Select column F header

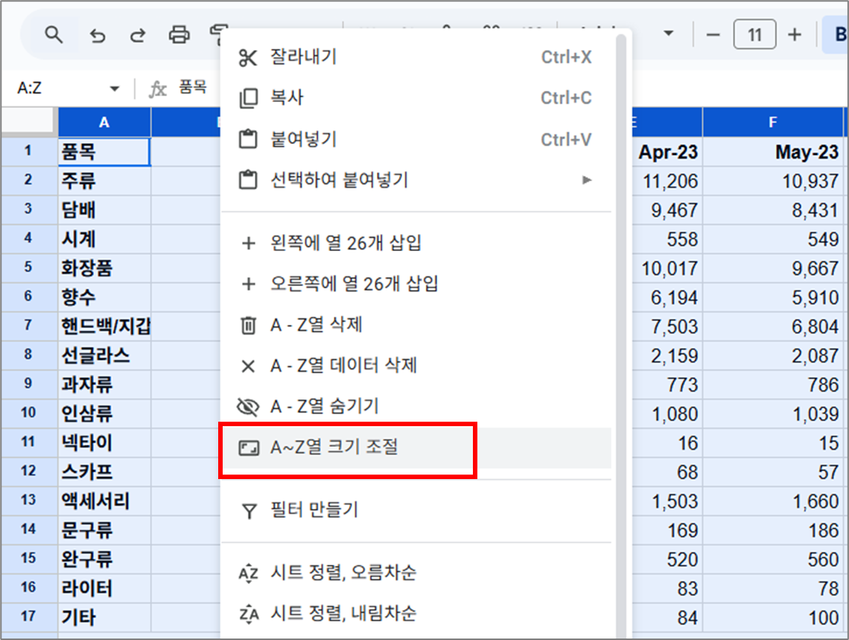click(x=772, y=122)
